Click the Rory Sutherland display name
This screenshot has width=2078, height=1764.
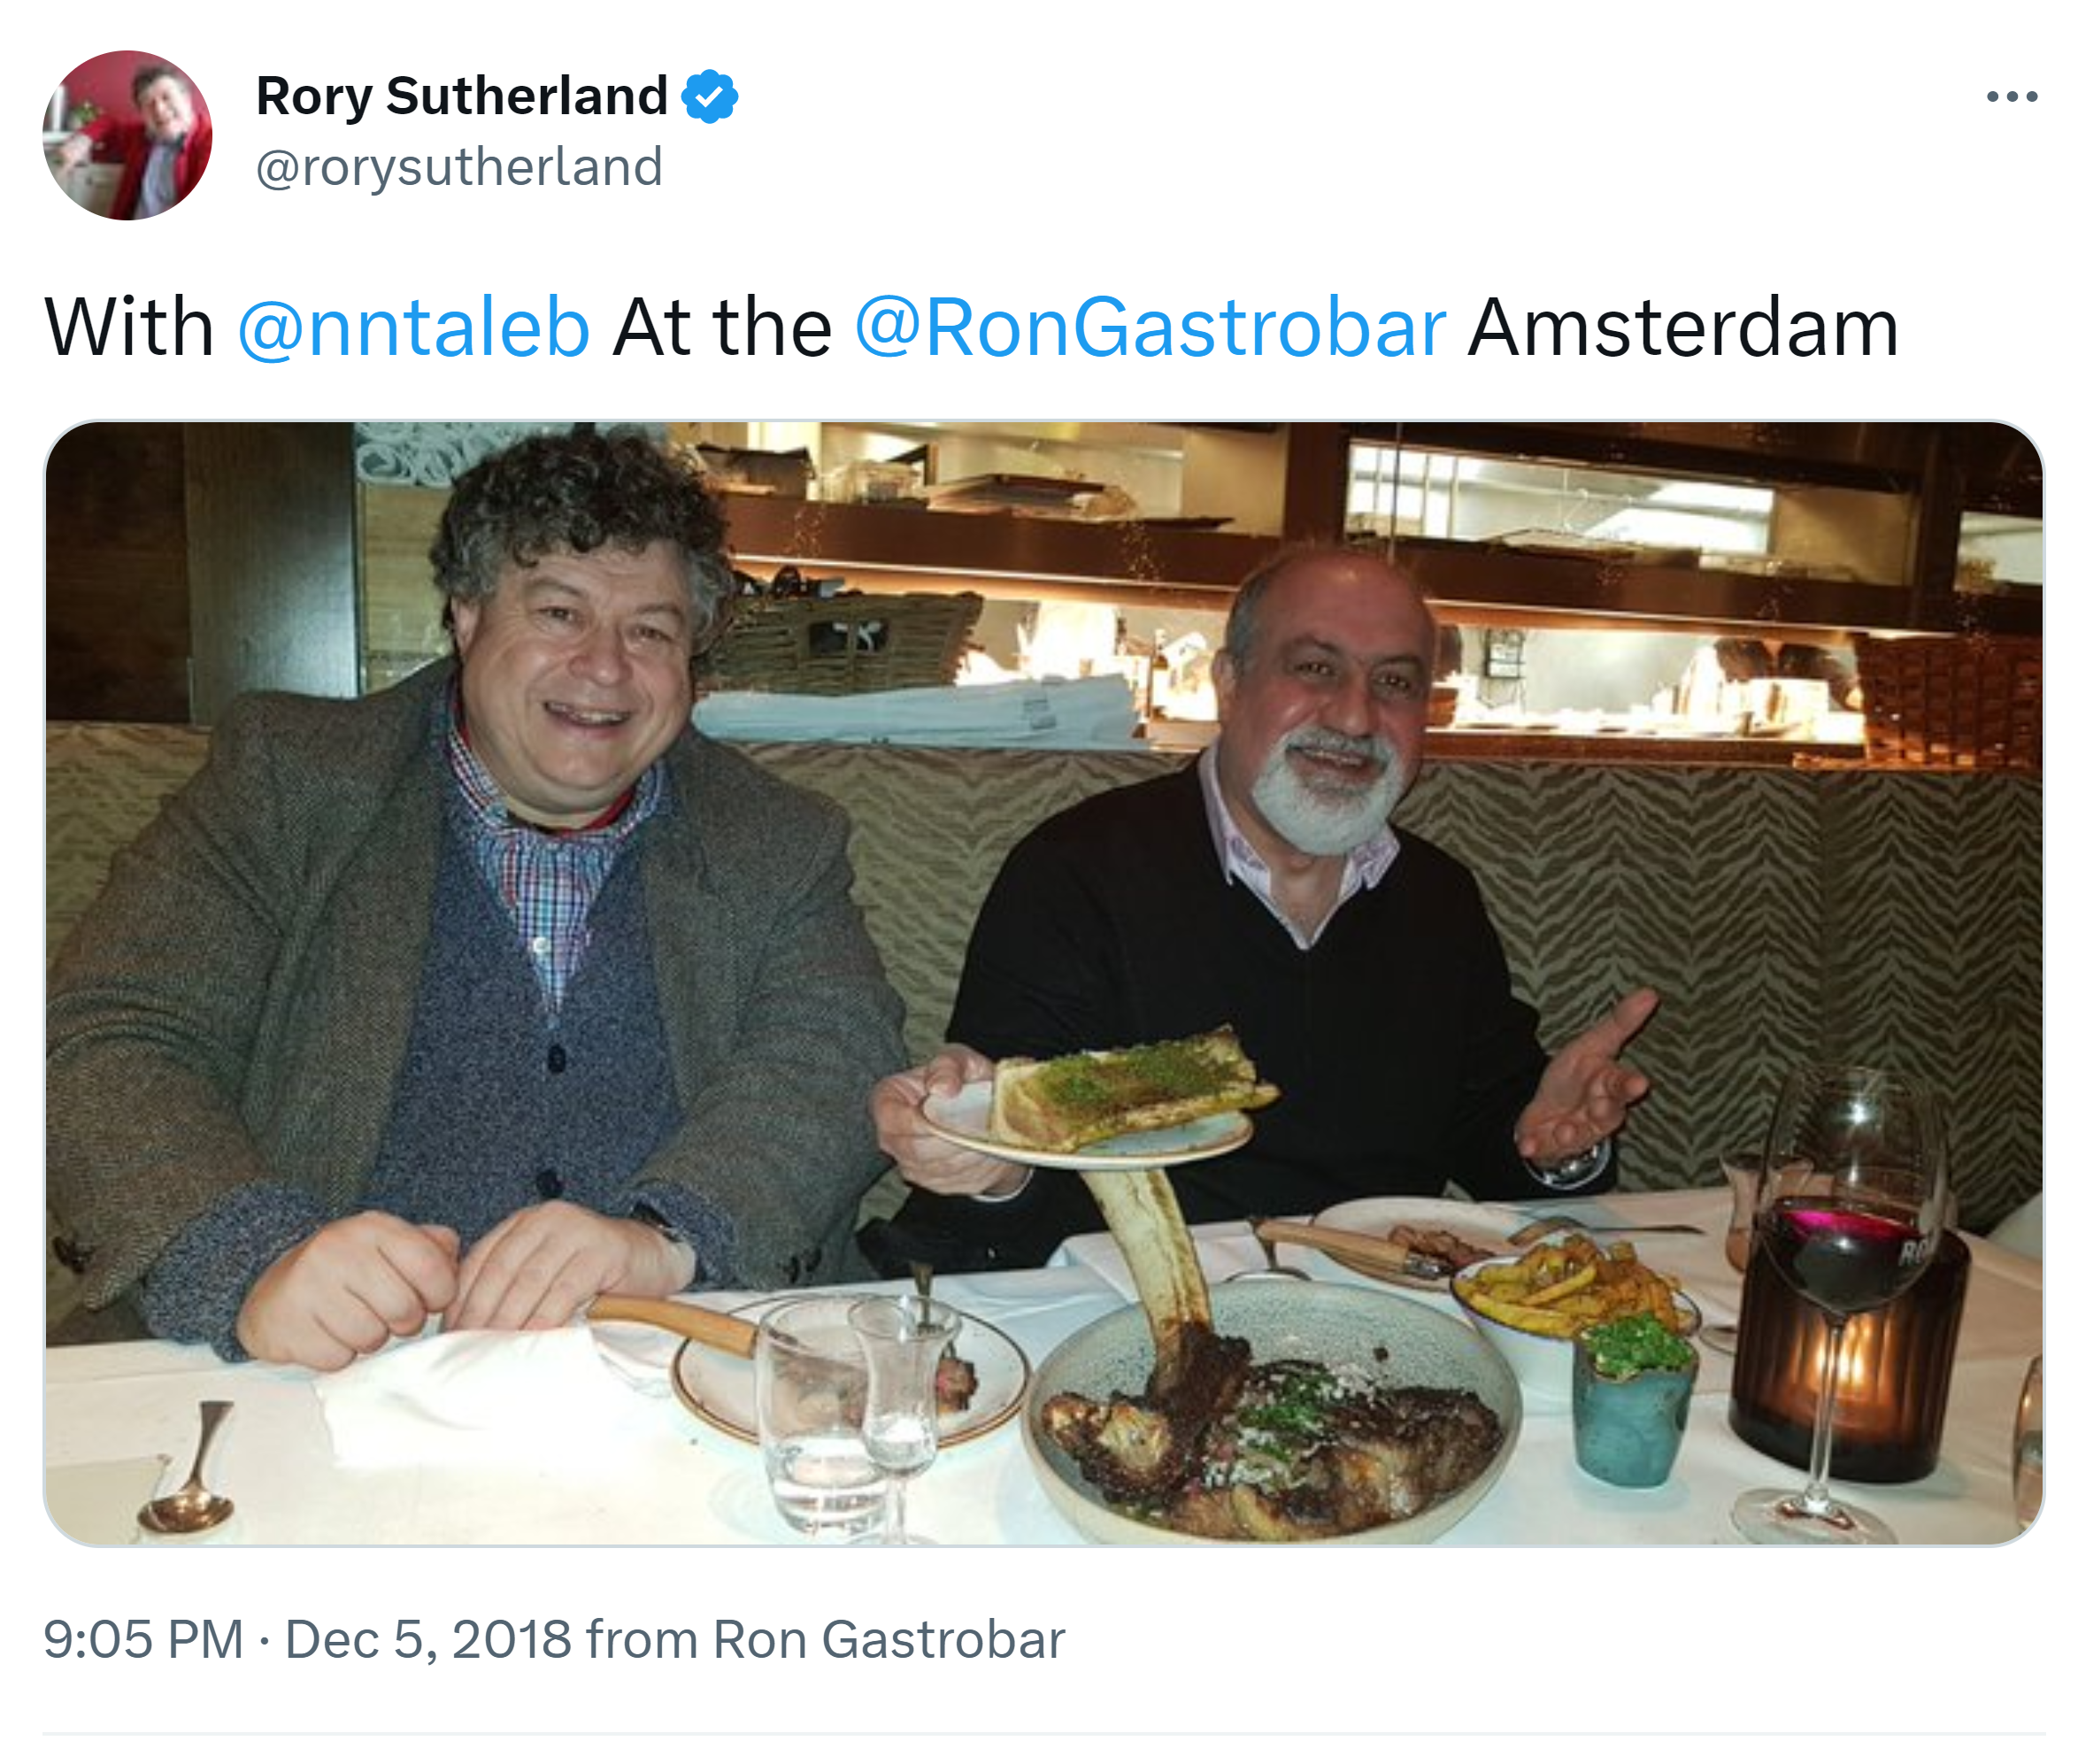(461, 96)
